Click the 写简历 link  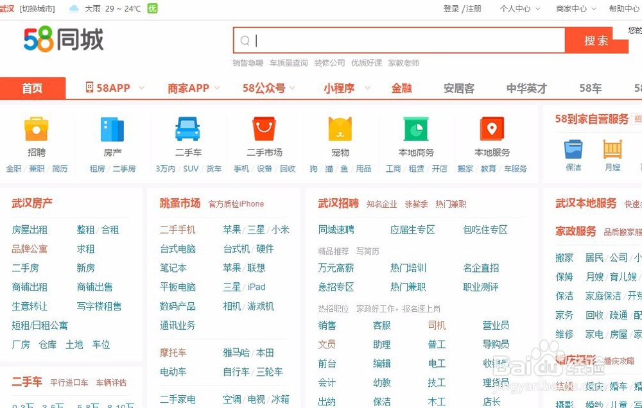click(x=368, y=251)
